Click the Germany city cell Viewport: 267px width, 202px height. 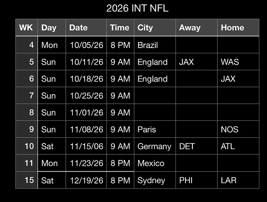pyautogui.click(x=154, y=147)
